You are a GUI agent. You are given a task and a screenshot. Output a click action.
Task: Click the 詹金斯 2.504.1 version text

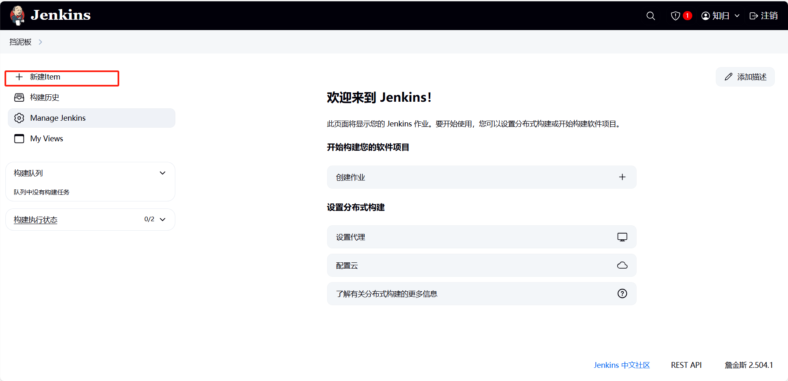(x=749, y=365)
